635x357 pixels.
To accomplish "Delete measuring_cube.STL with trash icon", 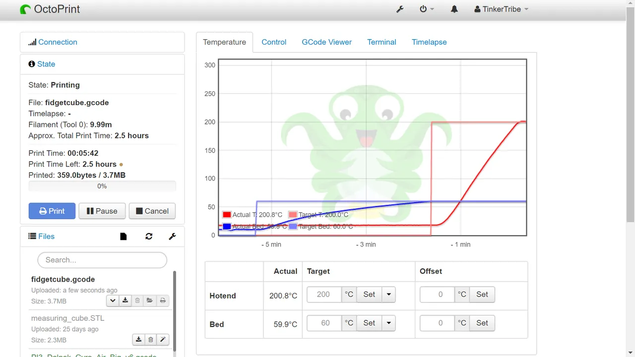I will (x=151, y=340).
